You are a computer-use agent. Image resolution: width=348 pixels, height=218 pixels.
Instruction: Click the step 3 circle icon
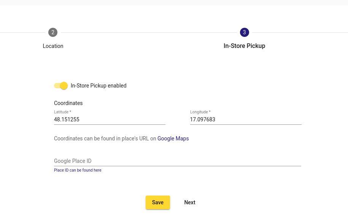244,32
